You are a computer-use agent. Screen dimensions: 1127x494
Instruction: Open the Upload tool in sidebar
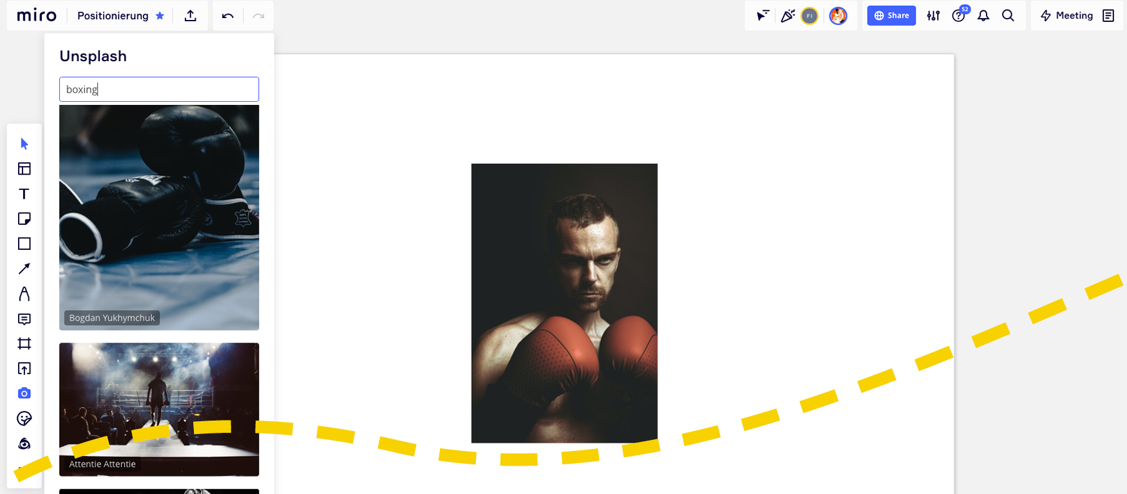tap(24, 368)
